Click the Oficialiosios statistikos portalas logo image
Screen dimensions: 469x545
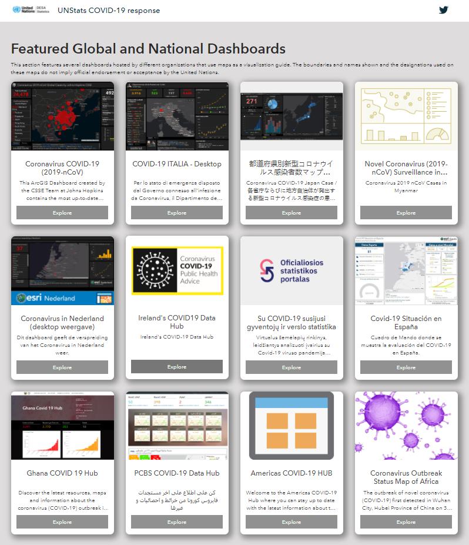tap(292, 270)
